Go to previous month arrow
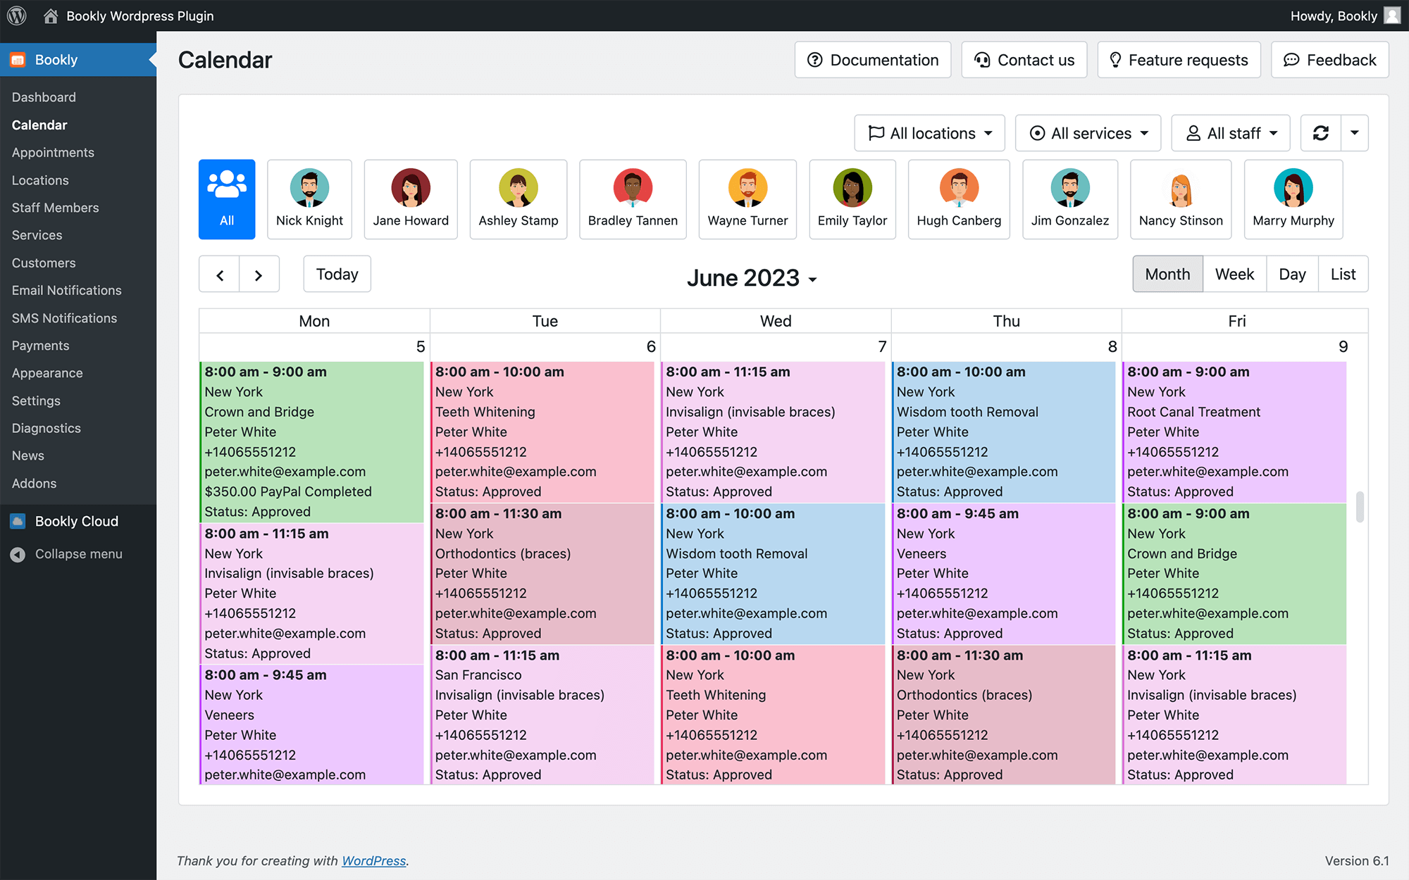The width and height of the screenshot is (1409, 880). pyautogui.click(x=220, y=275)
